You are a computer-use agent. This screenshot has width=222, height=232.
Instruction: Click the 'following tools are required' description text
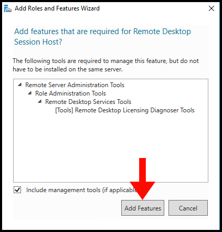click(105, 65)
